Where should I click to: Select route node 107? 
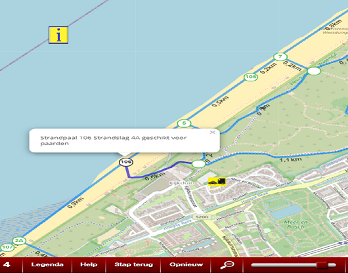(7, 247)
